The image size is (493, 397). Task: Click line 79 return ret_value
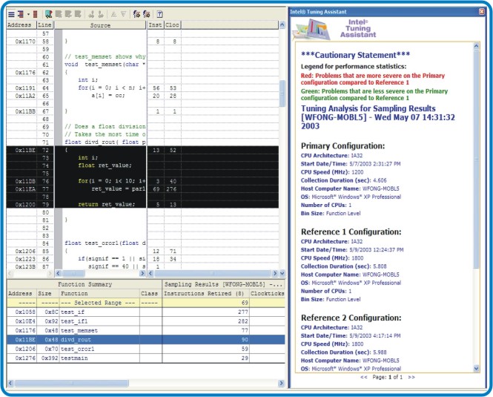pyautogui.click(x=107, y=204)
